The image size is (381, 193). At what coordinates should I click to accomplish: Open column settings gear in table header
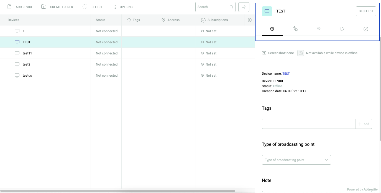tap(250, 20)
